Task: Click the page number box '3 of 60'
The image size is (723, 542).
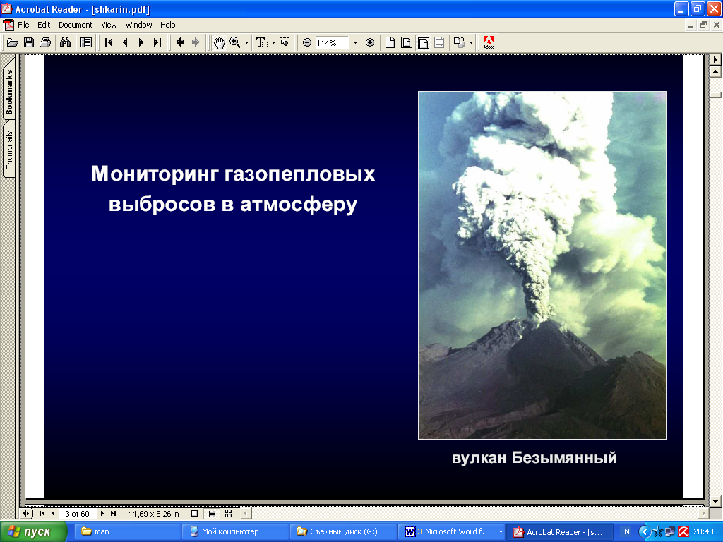Action: 78,514
